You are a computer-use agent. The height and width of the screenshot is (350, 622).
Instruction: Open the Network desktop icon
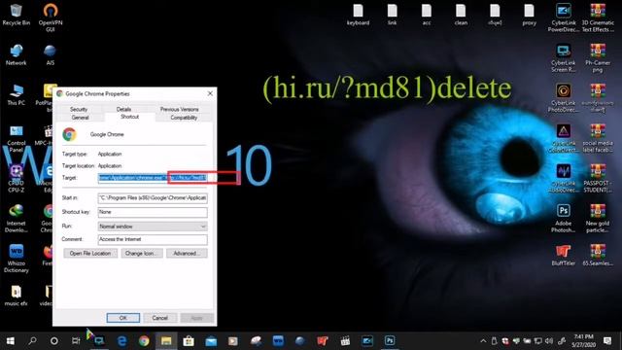pyautogui.click(x=16, y=54)
